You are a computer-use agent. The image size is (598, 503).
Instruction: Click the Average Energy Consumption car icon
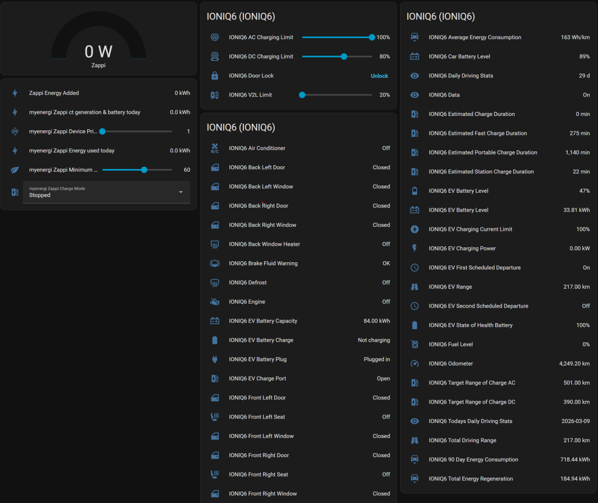[414, 37]
